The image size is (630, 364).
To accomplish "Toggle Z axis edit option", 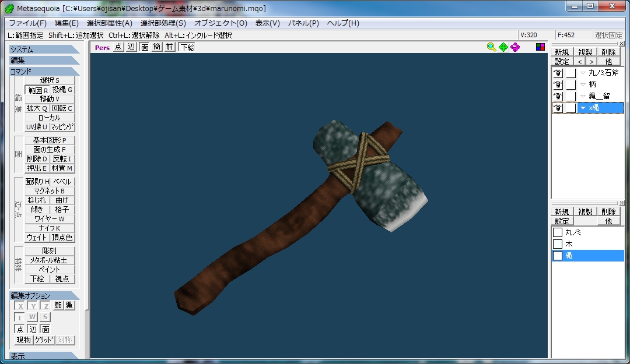I will click(x=46, y=306).
